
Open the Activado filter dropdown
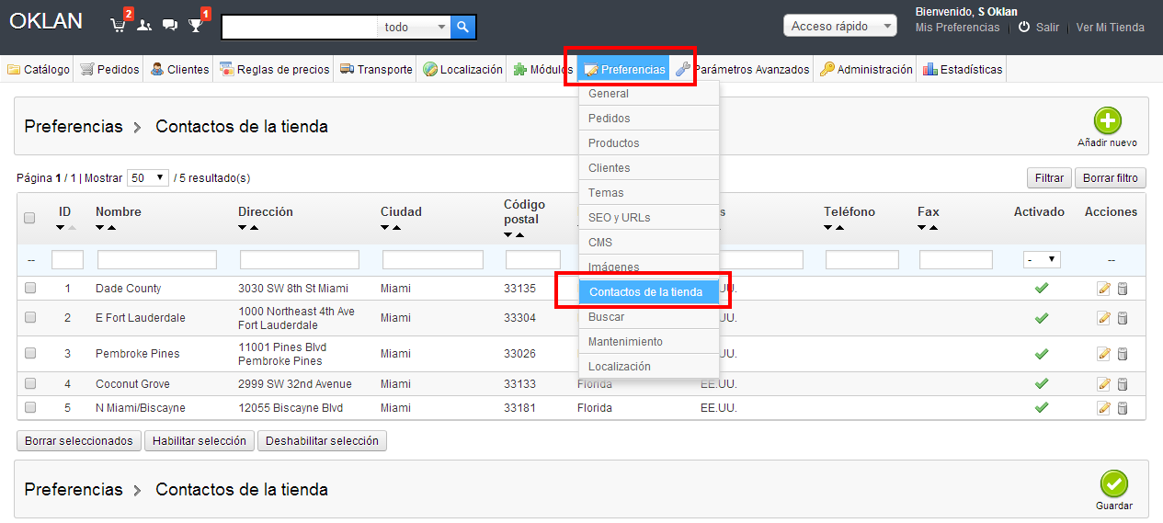1042,260
